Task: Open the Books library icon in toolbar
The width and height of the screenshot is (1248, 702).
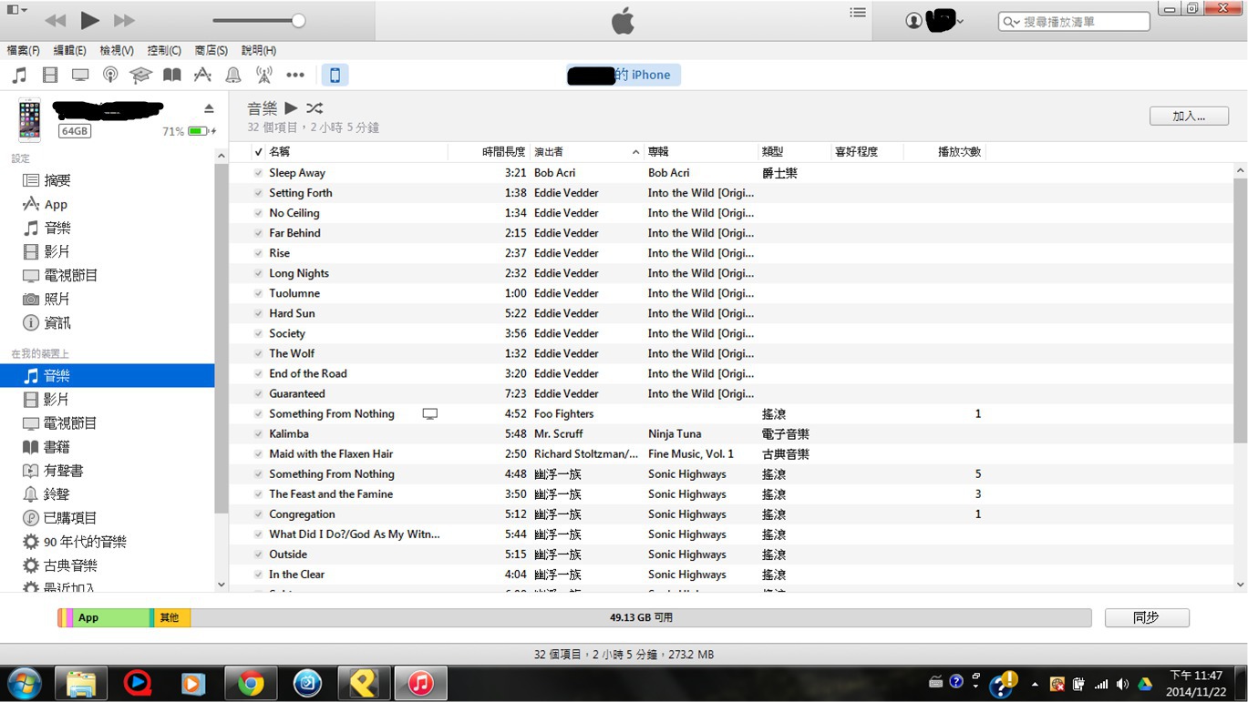Action: pos(171,75)
